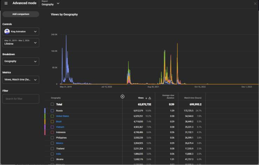This screenshot has width=259, height=165.
Task: Click the Add comparison button
Action: [x=21, y=14]
